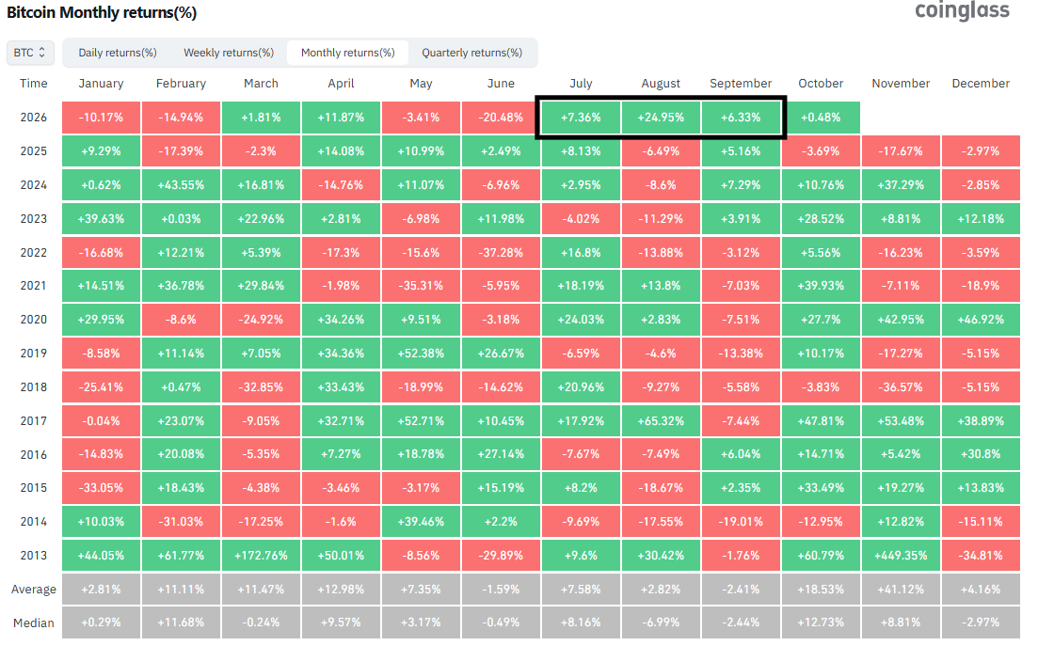Click the +449.35% cell for November 2013

point(901,556)
